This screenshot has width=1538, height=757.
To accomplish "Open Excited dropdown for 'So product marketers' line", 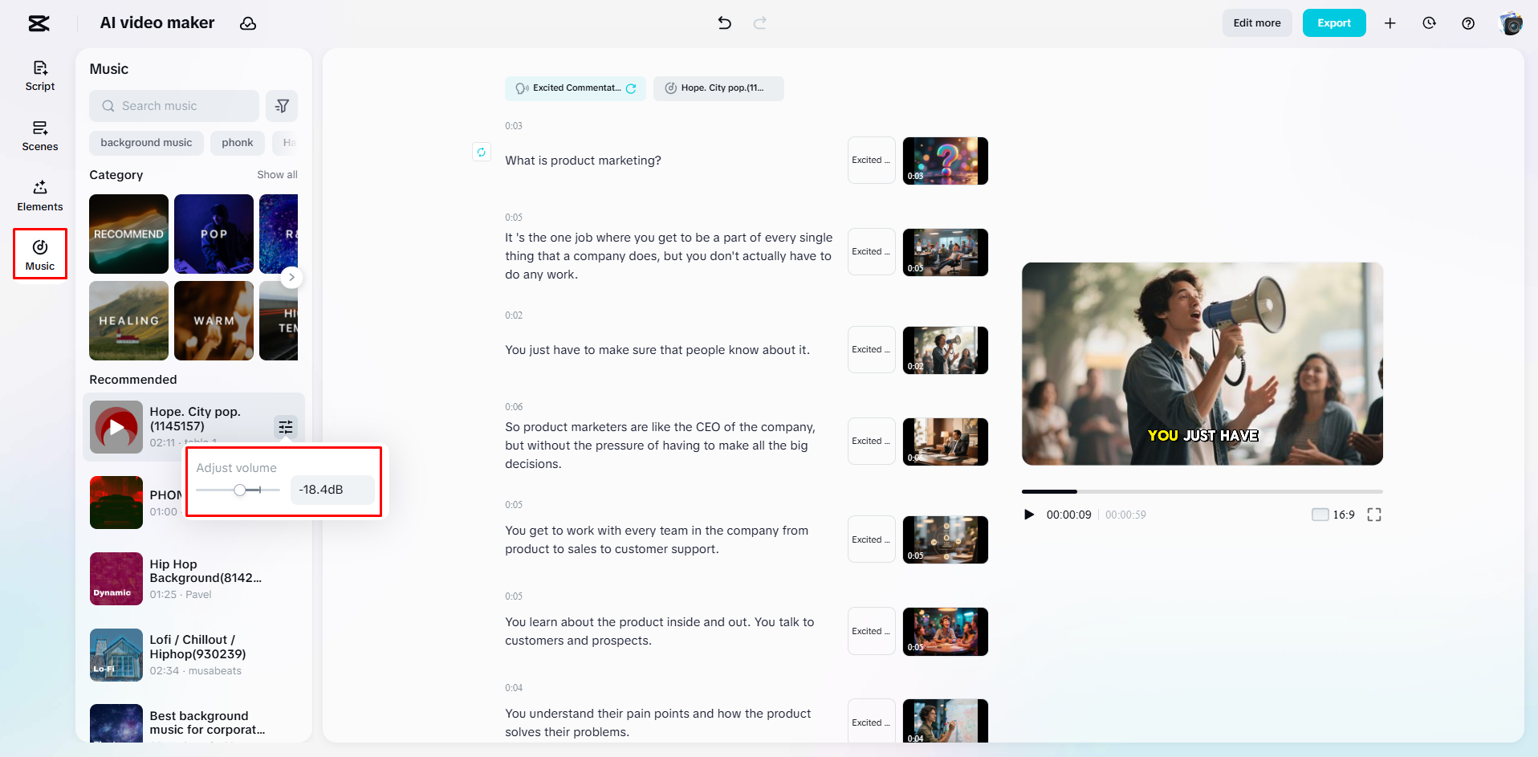I will (872, 442).
